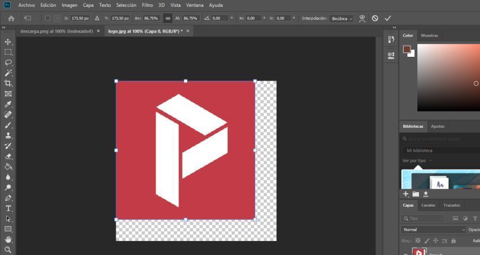This screenshot has height=255, width=480.
Task: Select the Frame tool
Action: point(8,93)
